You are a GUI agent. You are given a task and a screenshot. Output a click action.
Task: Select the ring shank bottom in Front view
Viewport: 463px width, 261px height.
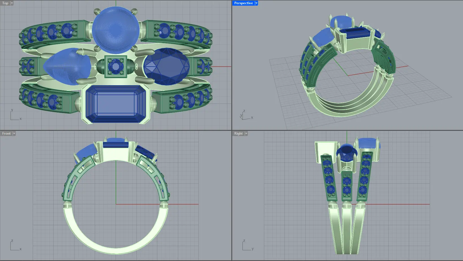coord(116,248)
